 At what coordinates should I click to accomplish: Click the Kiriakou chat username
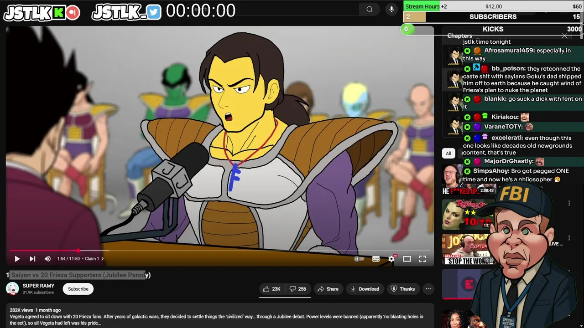(x=505, y=117)
